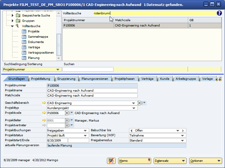The height and width of the screenshot is (168, 225).
Task: Open the Freigabemodus Standard dropdown
Action: (183, 141)
